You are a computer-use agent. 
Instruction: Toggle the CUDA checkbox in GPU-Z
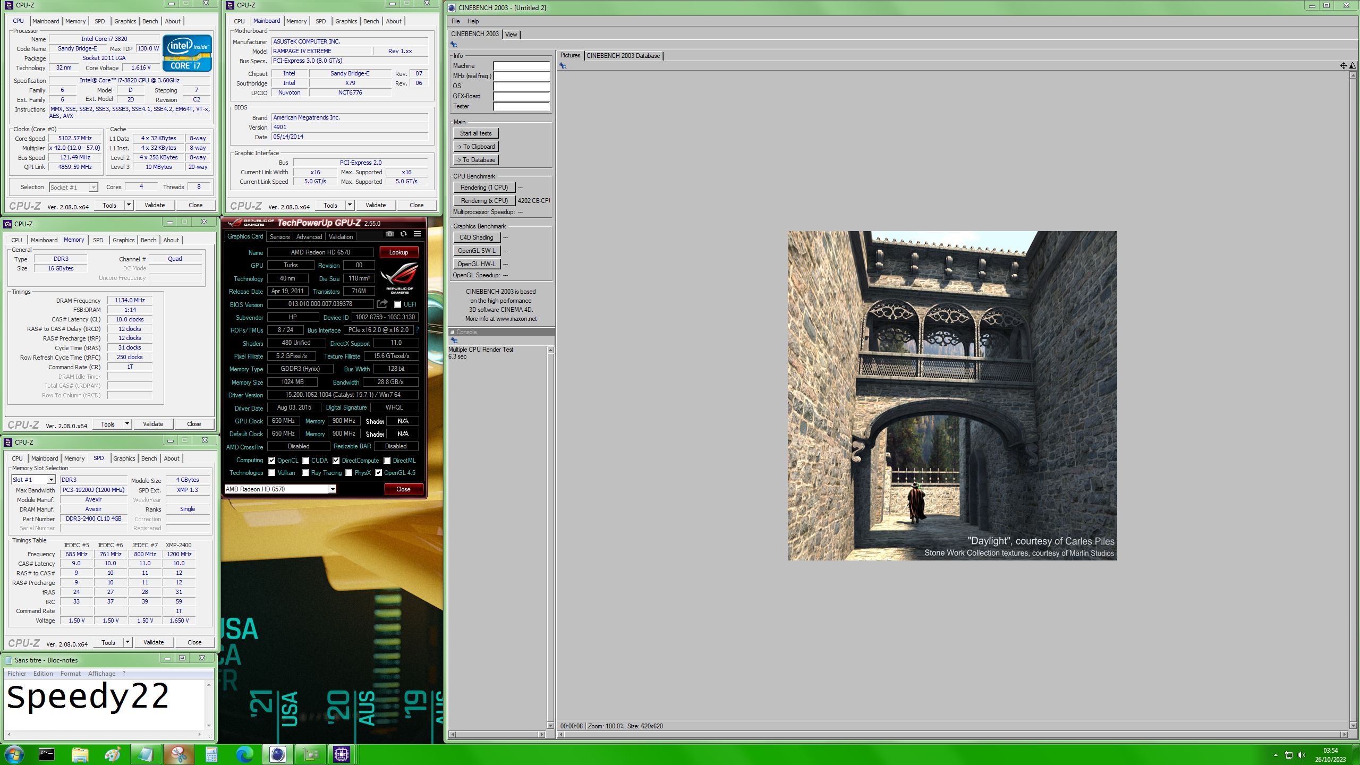point(305,461)
